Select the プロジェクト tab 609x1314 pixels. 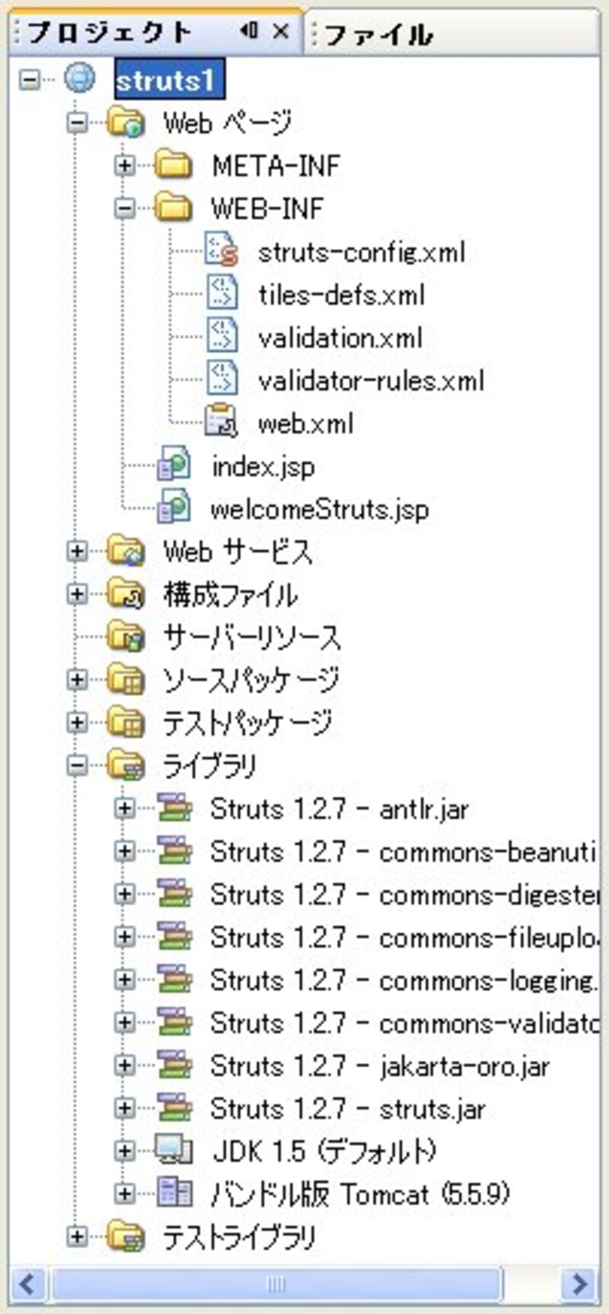click(110, 33)
